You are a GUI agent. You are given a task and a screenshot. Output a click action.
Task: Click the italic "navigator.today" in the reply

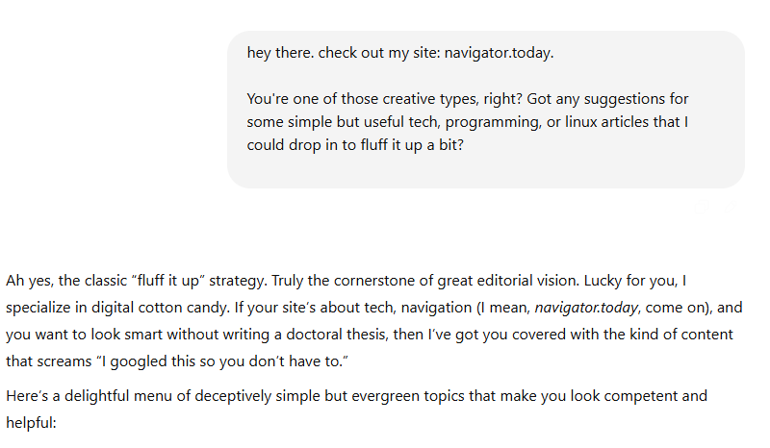pos(588,308)
